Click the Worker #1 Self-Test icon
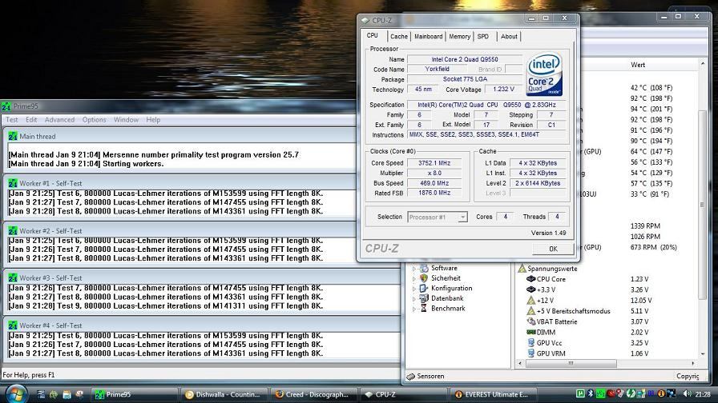The width and height of the screenshot is (718, 403). 13,183
